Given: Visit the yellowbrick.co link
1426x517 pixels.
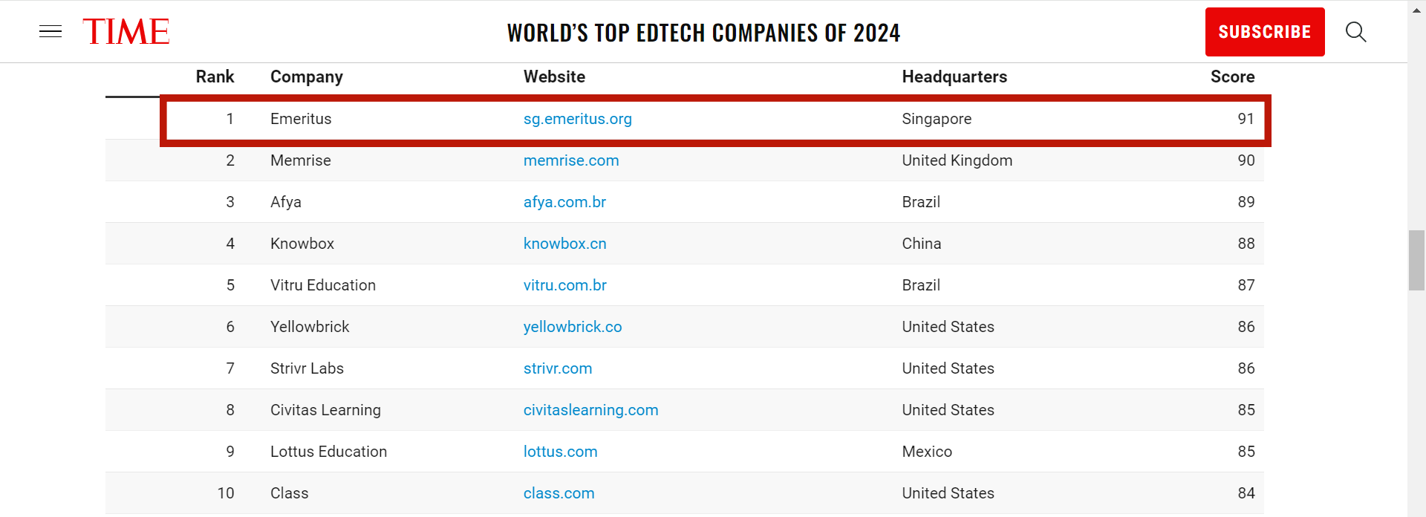Looking at the screenshot, I should coord(573,327).
